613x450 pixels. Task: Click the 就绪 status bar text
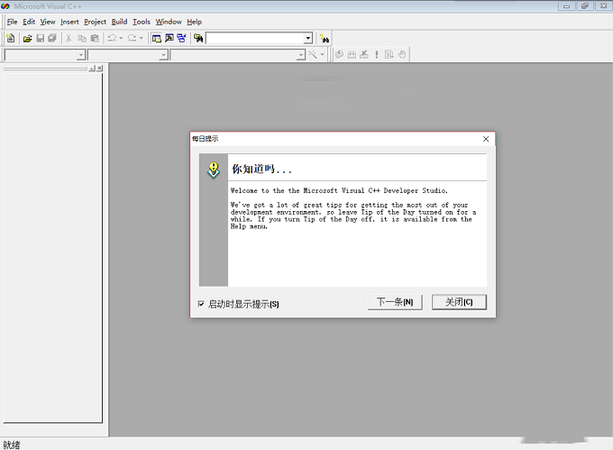tap(12, 445)
